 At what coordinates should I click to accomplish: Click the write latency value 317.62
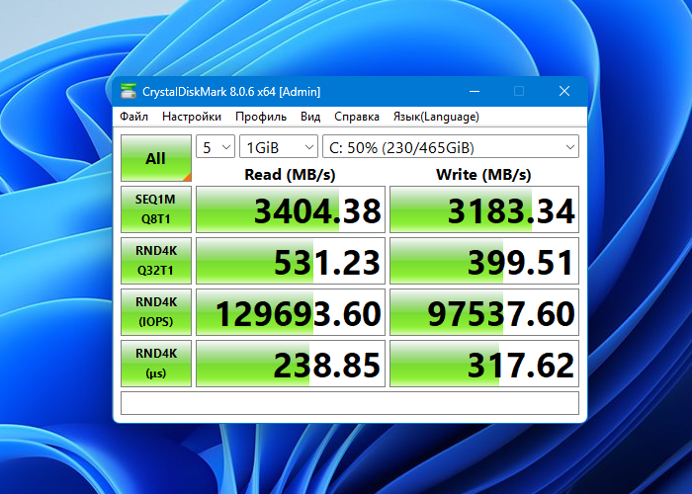(x=484, y=364)
